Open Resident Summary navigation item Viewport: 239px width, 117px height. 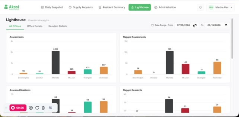click(112, 7)
